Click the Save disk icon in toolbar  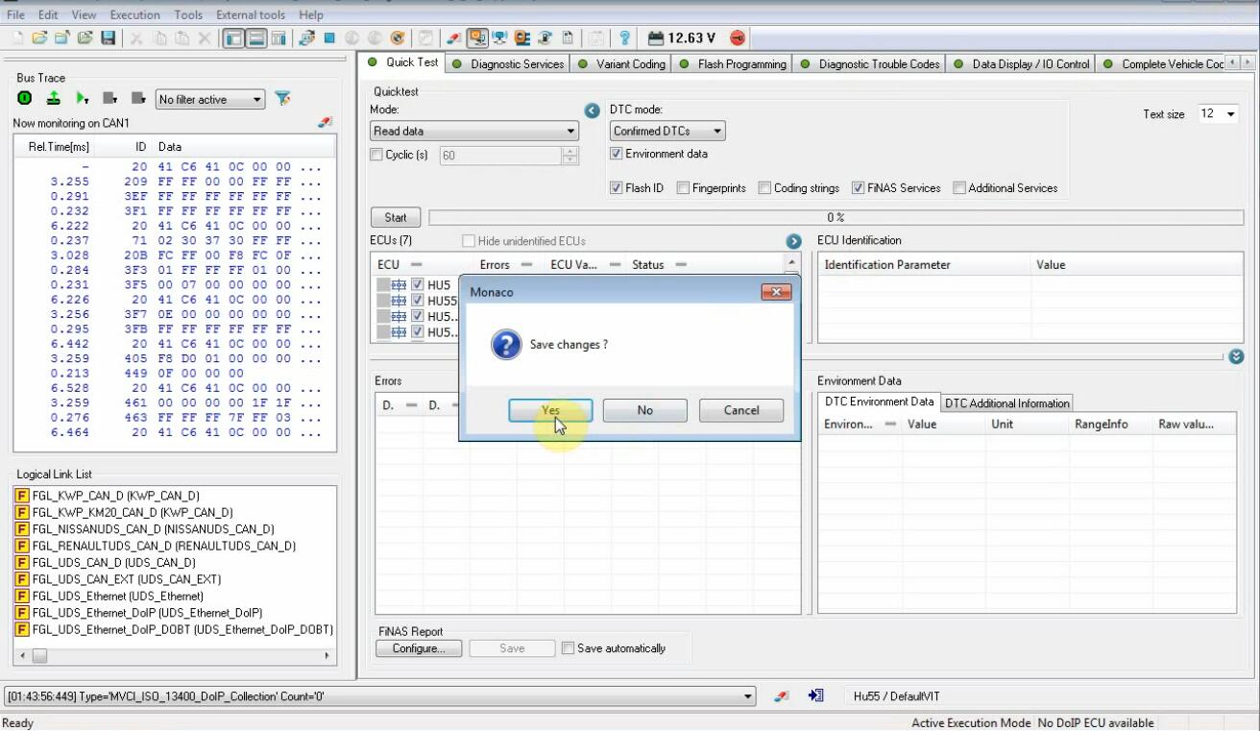[108, 38]
